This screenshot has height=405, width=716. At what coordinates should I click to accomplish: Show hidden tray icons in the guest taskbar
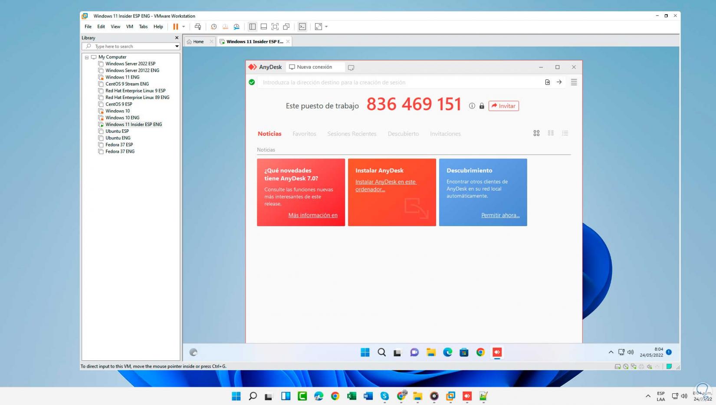coord(611,352)
